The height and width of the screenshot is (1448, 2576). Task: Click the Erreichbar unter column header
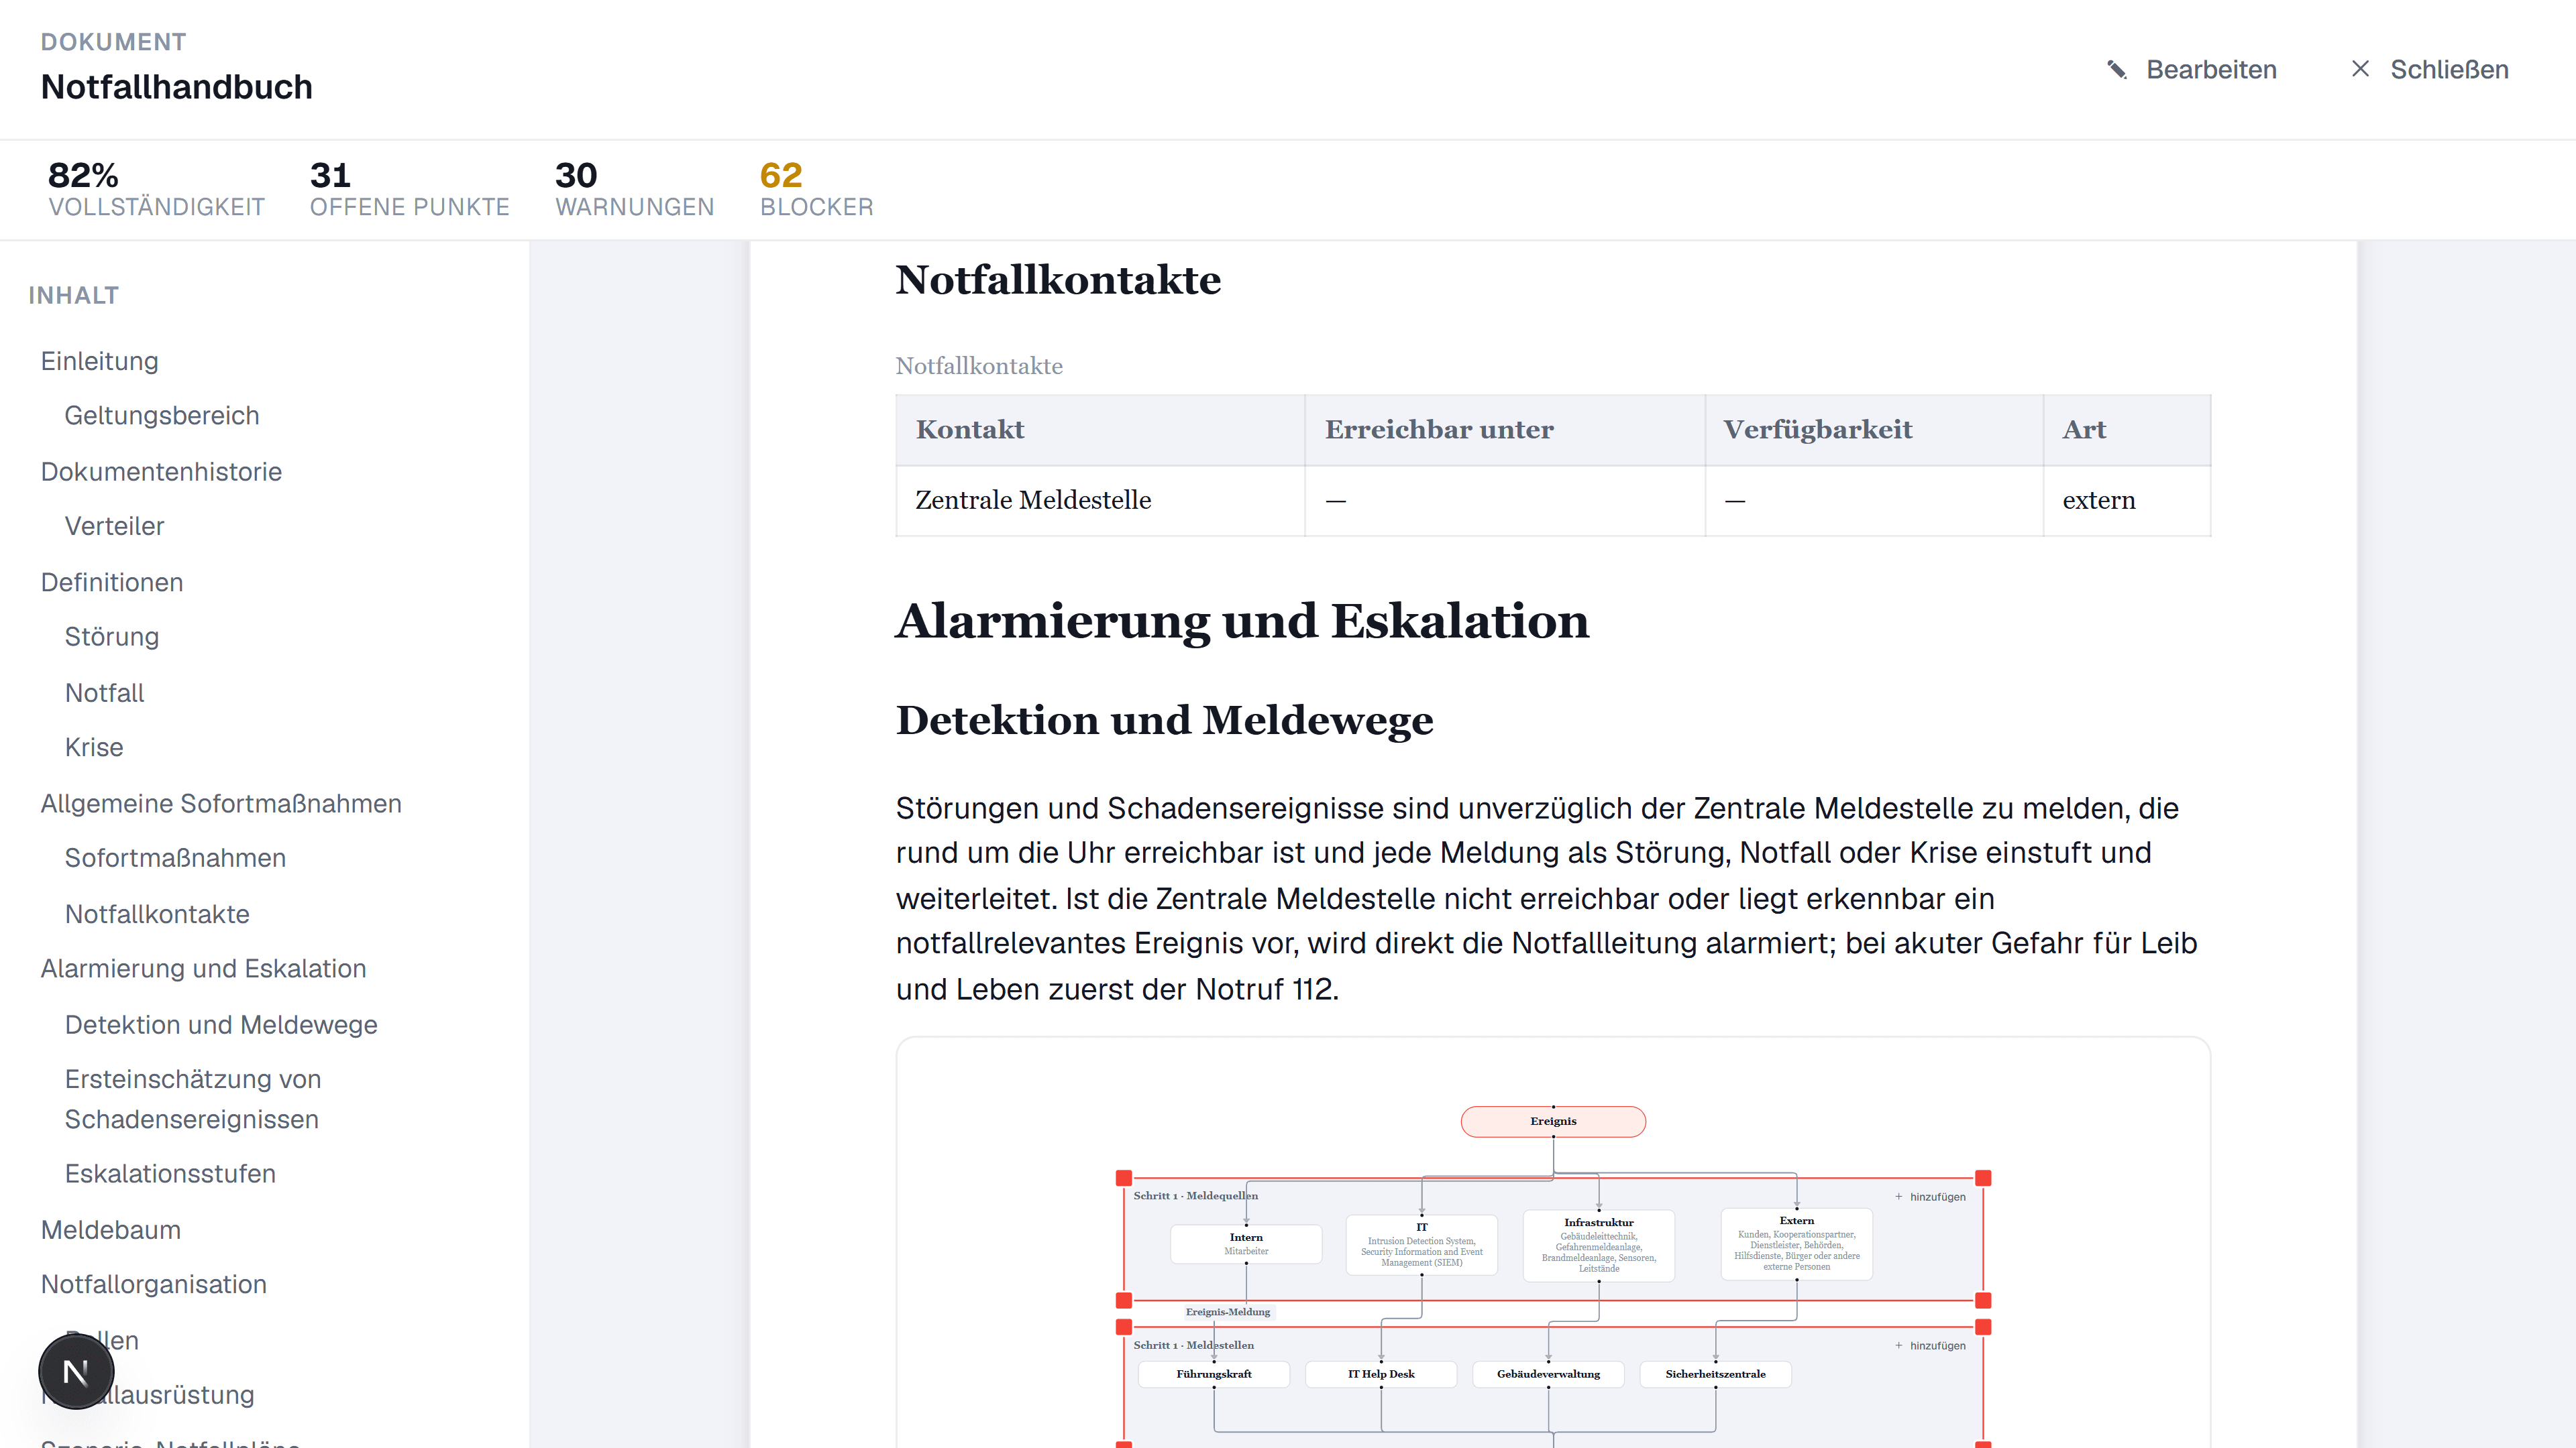[1505, 430]
